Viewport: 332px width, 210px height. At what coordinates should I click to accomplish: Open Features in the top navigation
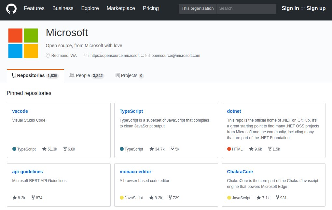pos(34,8)
